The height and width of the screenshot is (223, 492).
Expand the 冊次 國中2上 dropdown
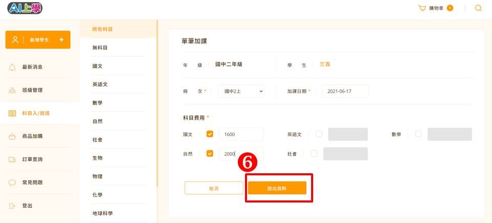tap(241, 91)
